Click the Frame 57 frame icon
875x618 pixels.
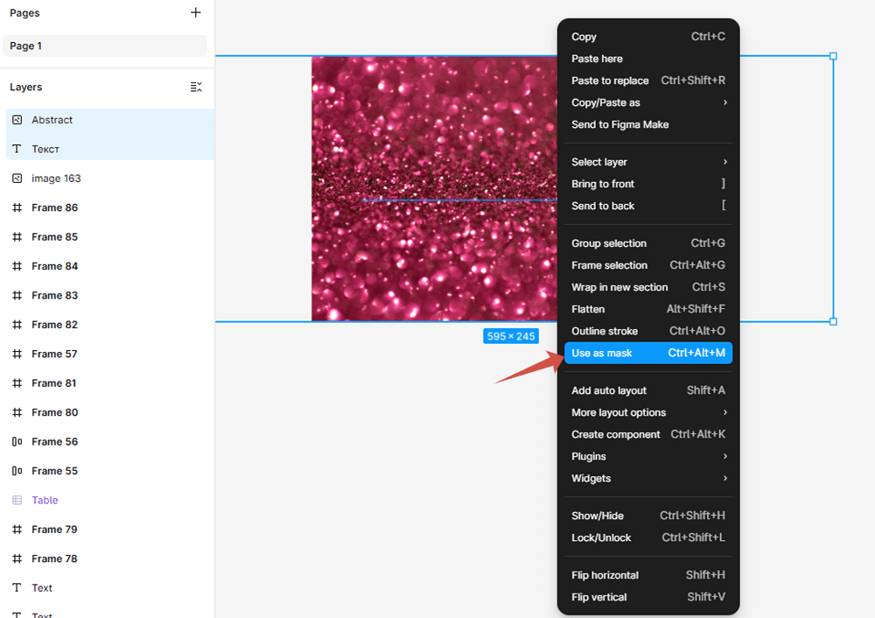(17, 354)
